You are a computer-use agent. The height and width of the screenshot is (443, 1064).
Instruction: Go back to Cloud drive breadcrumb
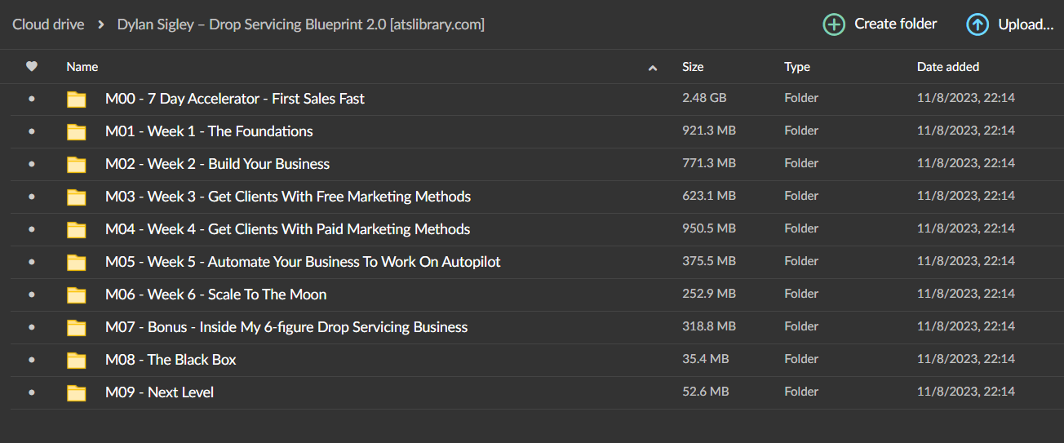point(48,24)
